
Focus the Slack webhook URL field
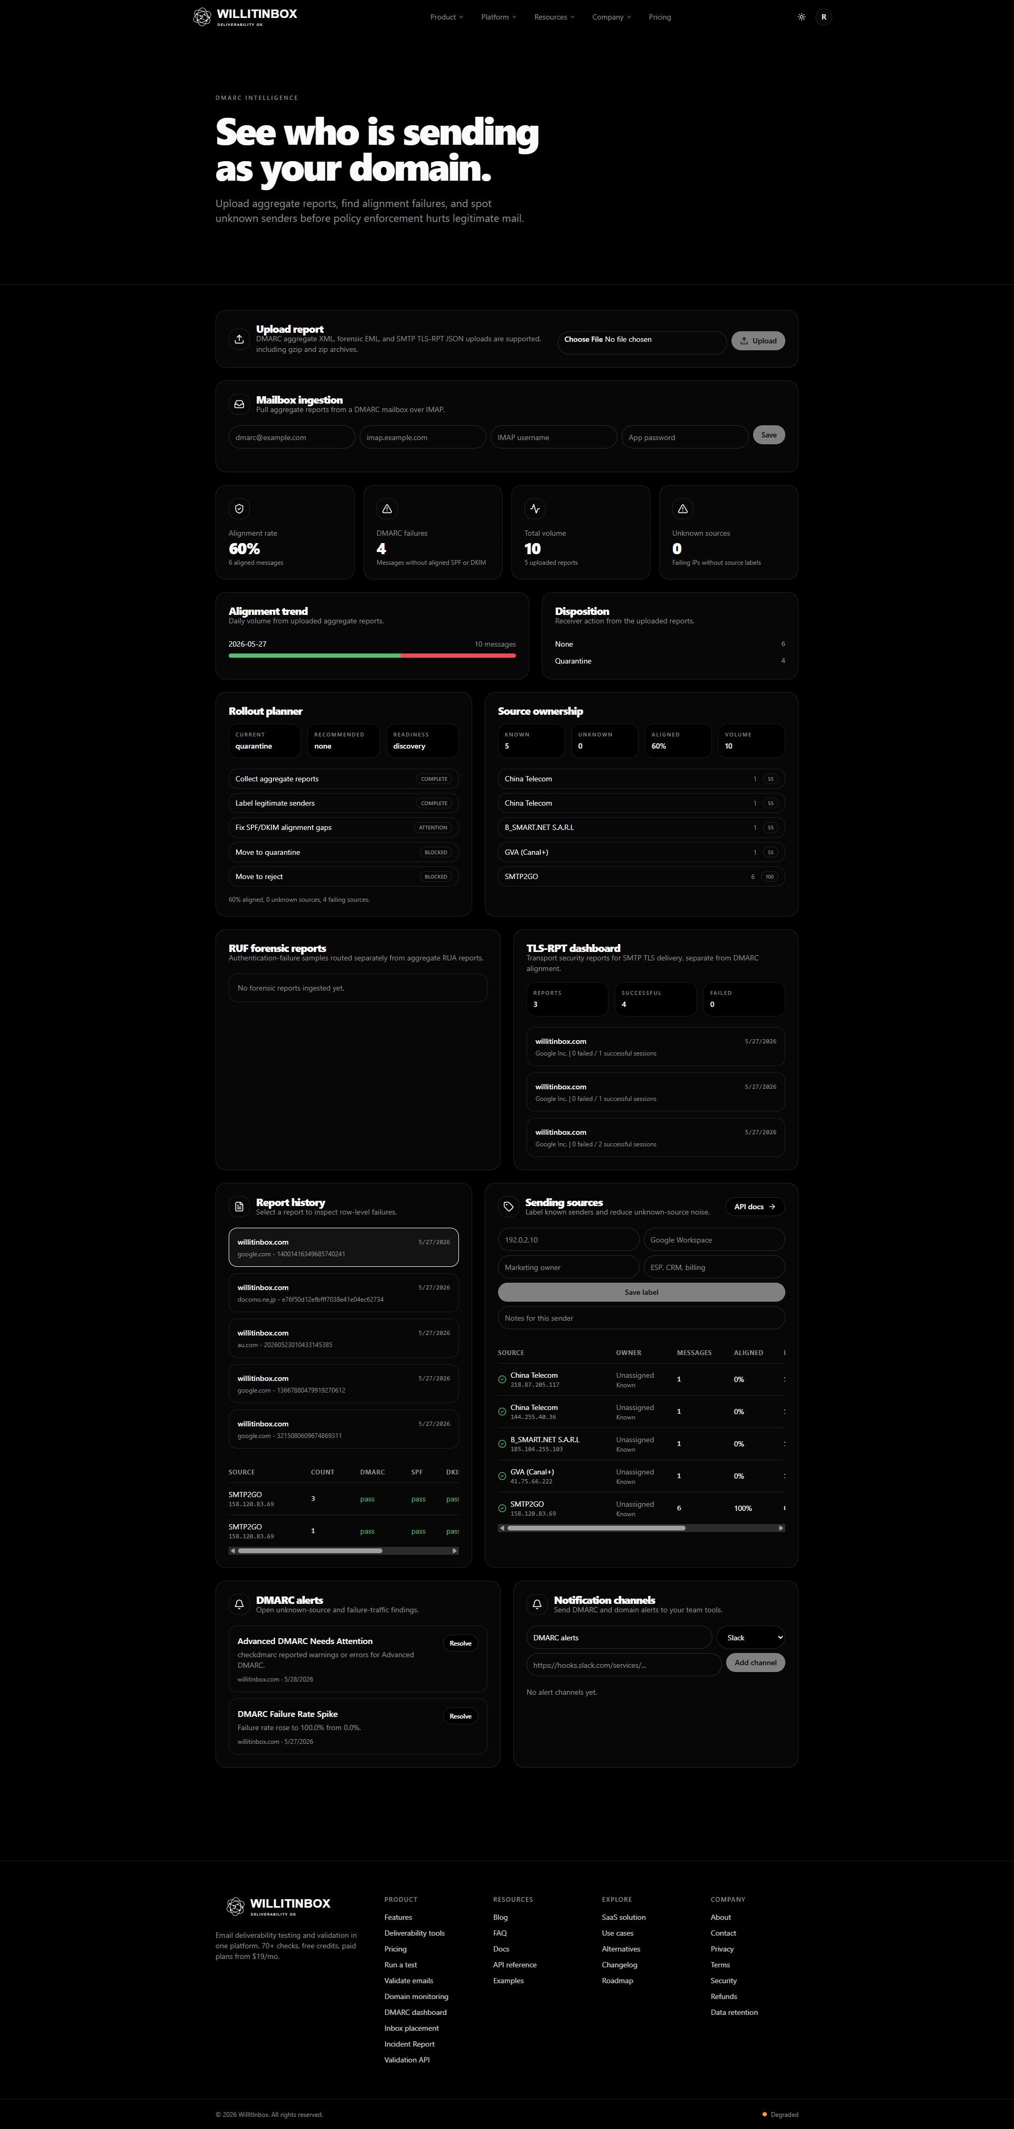(624, 1665)
